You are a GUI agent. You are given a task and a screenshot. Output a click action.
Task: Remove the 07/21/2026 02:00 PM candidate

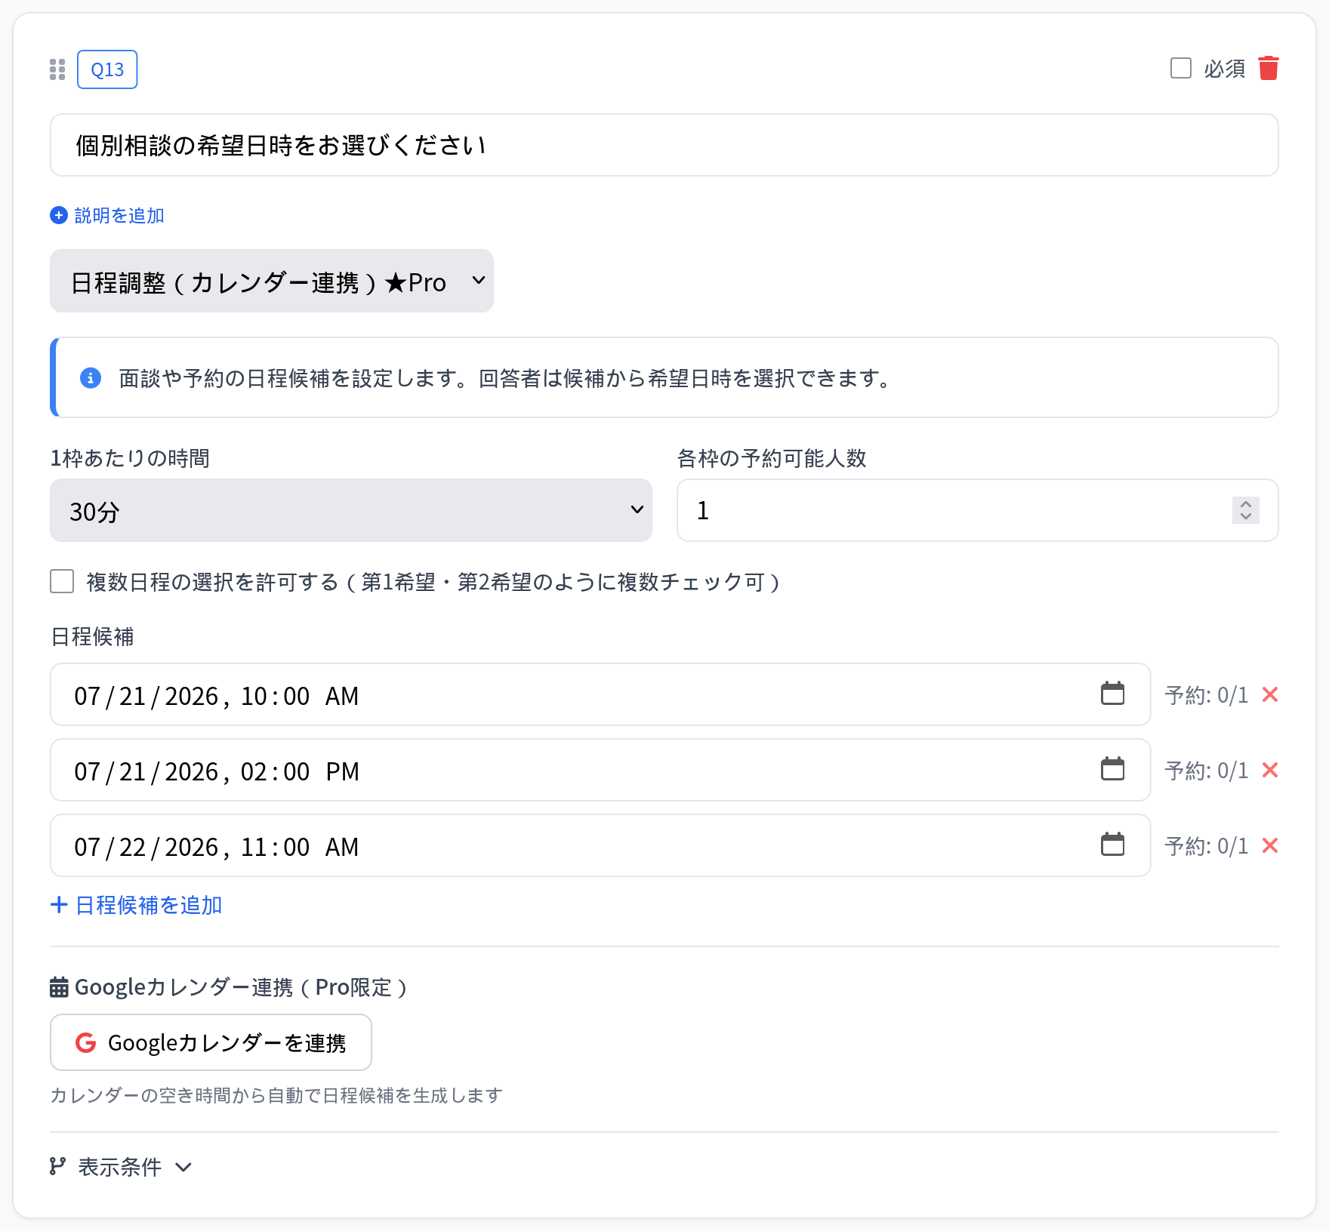point(1270,770)
